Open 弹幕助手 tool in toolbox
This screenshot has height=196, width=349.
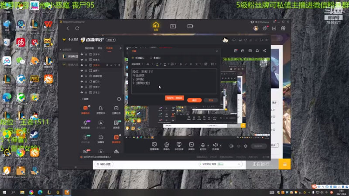(86, 110)
